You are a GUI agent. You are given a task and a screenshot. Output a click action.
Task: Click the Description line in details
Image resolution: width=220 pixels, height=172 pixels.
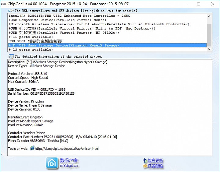coord(58,62)
